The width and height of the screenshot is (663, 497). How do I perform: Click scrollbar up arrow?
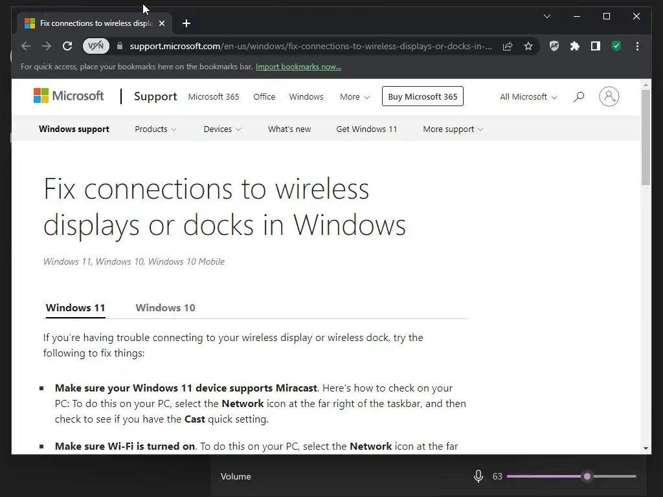[646, 85]
